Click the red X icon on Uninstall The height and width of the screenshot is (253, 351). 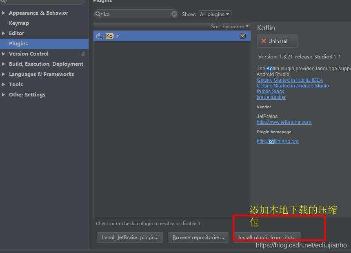(x=264, y=41)
